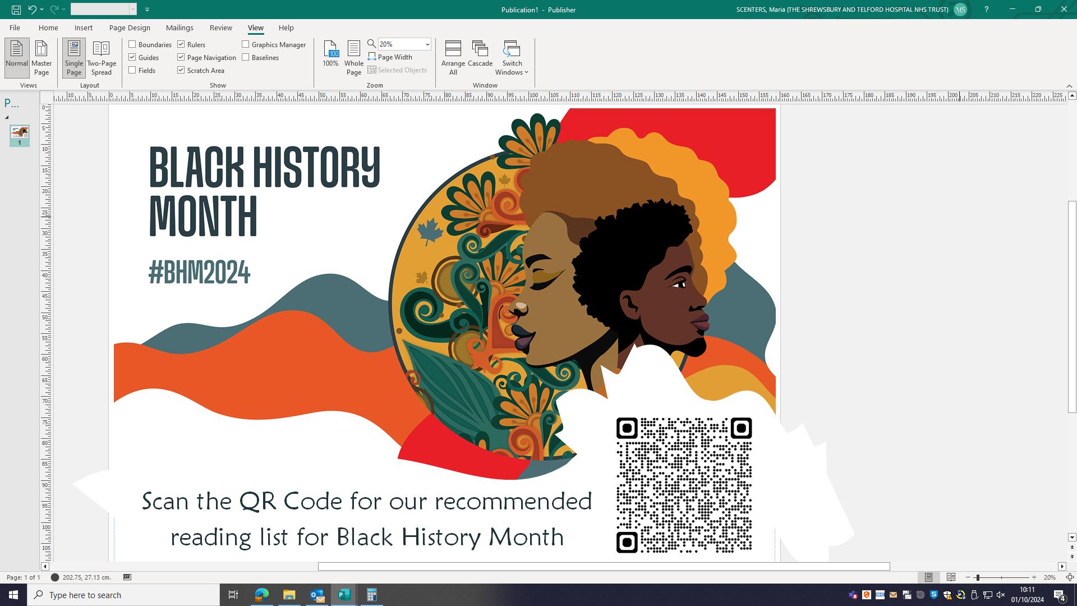The width and height of the screenshot is (1077, 606).
Task: Open the Page Design tab
Action: click(x=130, y=27)
